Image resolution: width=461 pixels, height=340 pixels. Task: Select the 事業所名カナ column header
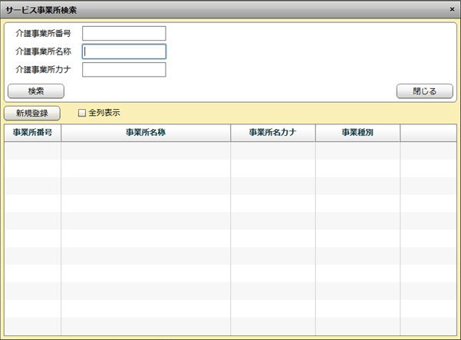(x=272, y=133)
